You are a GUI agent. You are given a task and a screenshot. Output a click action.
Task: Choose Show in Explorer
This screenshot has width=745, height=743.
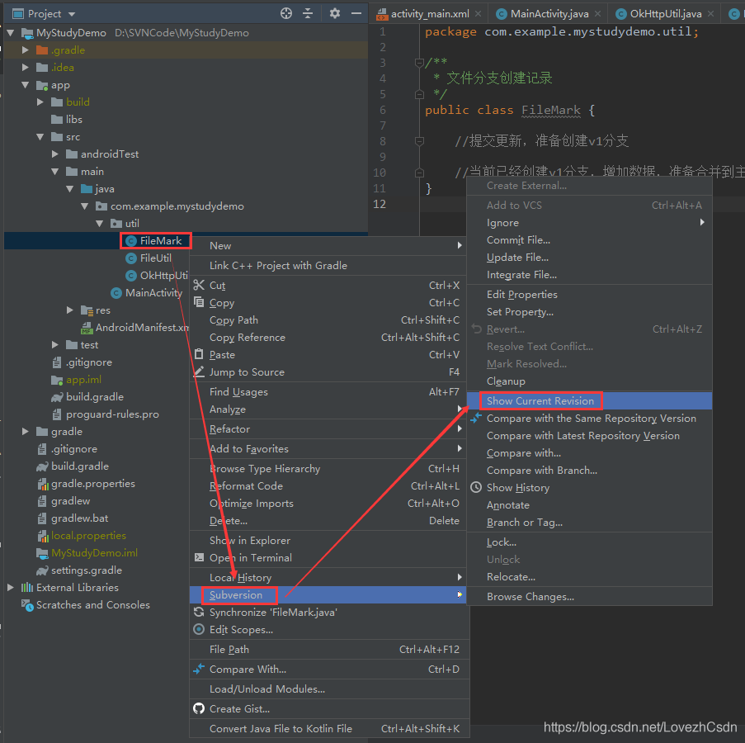click(328, 541)
